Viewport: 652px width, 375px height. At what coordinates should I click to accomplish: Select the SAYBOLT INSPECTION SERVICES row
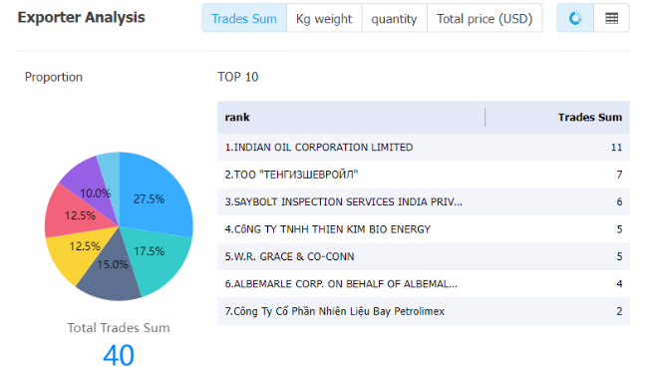coord(424,201)
